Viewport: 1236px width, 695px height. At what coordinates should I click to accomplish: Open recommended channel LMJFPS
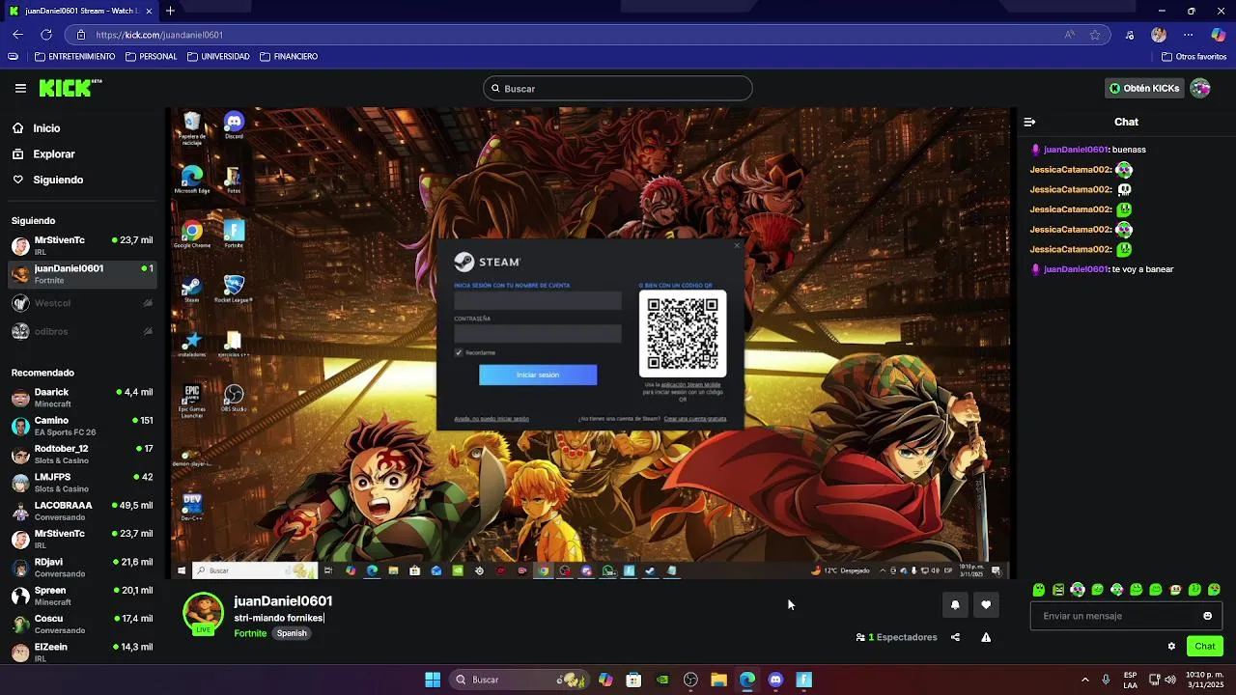[82, 483]
